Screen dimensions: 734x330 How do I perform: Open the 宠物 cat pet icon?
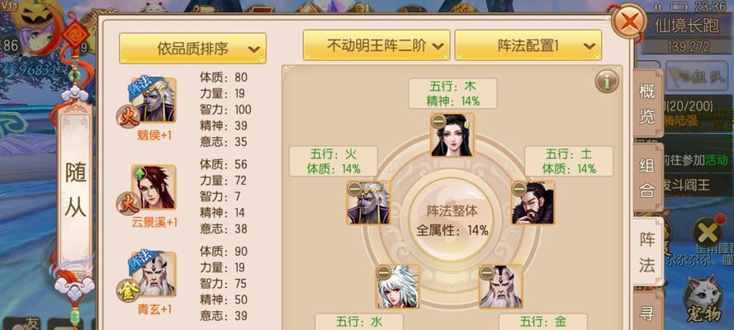705,299
